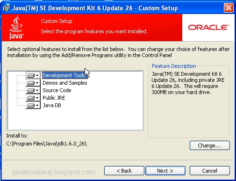Image resolution: width=236 pixels, height=181 pixels.
Task: Open the Development Tools feature dropdown
Action: click(x=33, y=75)
